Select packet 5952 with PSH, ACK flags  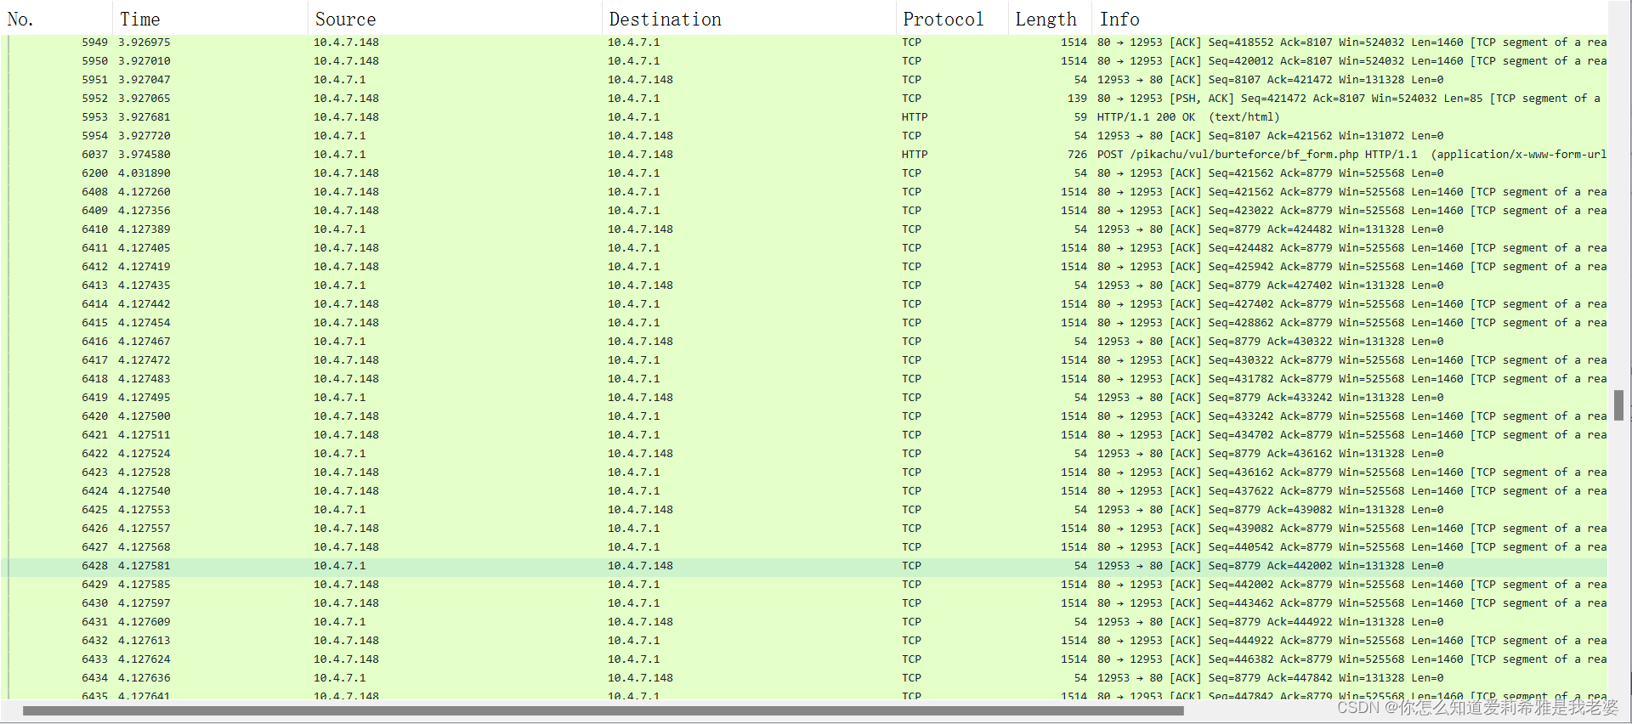[803, 99]
